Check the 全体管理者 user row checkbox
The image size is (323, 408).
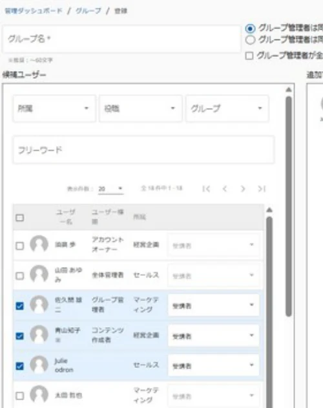[x=20, y=276]
